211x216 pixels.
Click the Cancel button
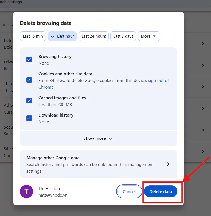coord(129,191)
